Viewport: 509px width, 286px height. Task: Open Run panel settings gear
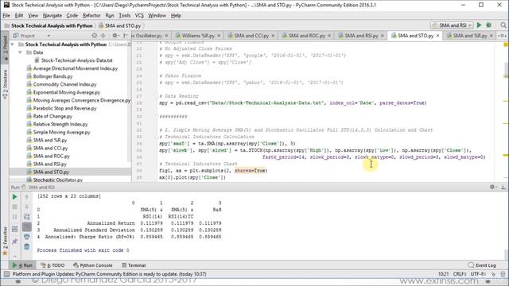(x=492, y=187)
